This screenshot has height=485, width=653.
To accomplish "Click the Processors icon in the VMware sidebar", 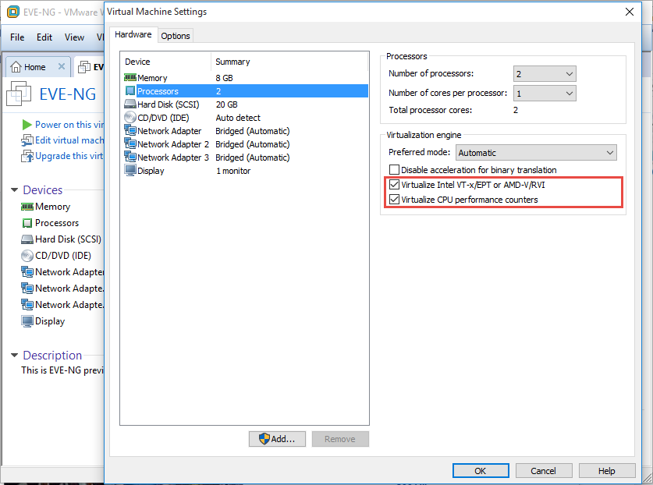I will pyautogui.click(x=27, y=223).
